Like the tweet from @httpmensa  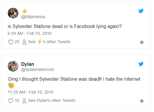pyautogui.click(x=11, y=42)
